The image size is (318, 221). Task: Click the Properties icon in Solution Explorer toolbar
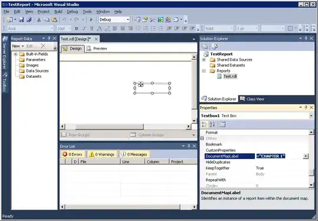click(205, 47)
